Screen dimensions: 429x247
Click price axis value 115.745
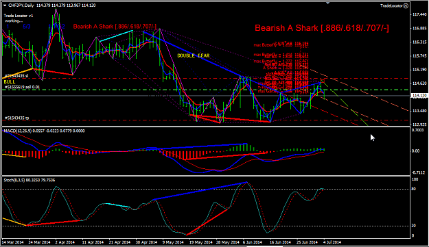[x=419, y=56]
